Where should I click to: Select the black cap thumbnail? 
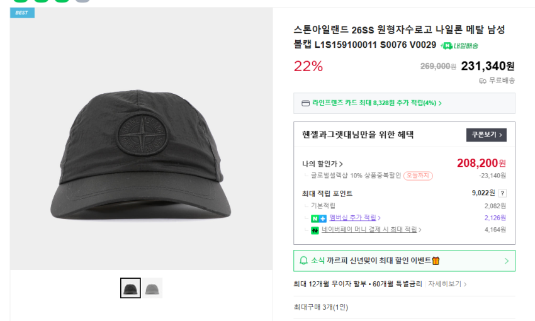pyautogui.click(x=130, y=288)
